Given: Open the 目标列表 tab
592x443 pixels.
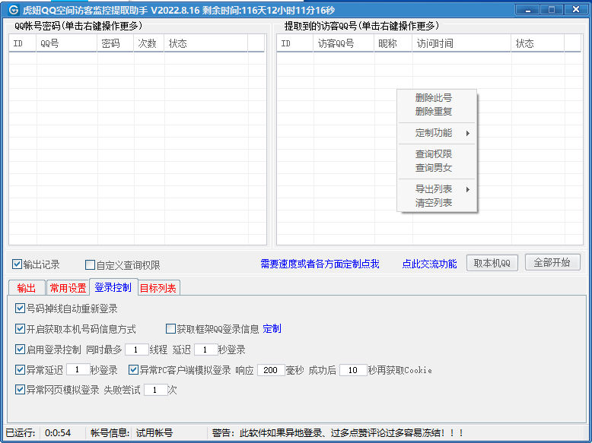Looking at the screenshot, I should click(158, 289).
